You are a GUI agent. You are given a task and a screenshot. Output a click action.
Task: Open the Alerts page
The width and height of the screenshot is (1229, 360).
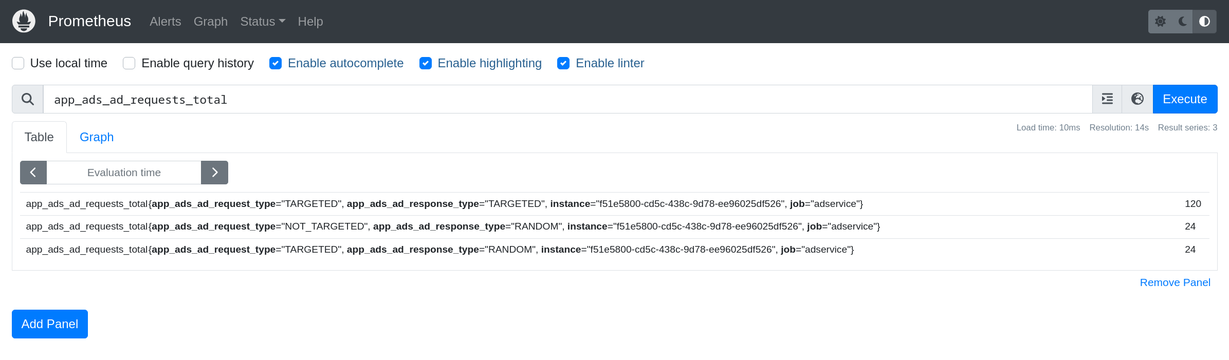(166, 22)
